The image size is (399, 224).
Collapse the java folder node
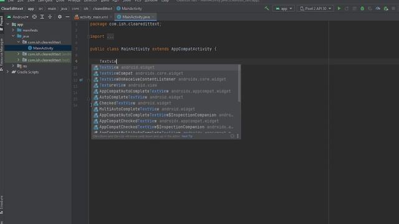(13, 36)
